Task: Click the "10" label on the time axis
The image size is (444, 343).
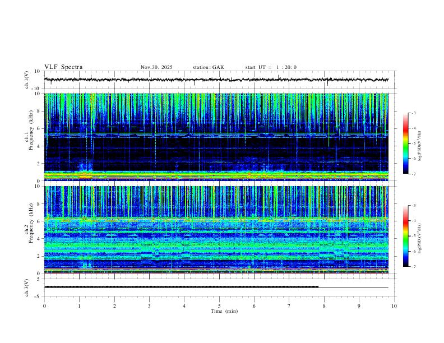Action: [x=394, y=306]
